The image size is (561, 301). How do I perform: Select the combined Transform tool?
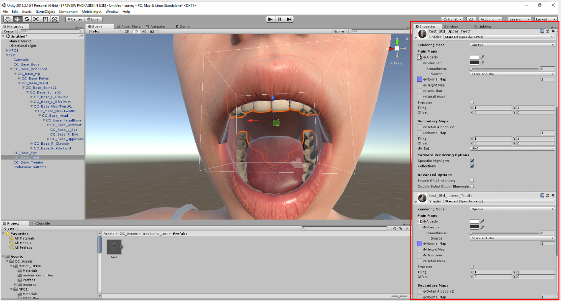click(x=55, y=19)
